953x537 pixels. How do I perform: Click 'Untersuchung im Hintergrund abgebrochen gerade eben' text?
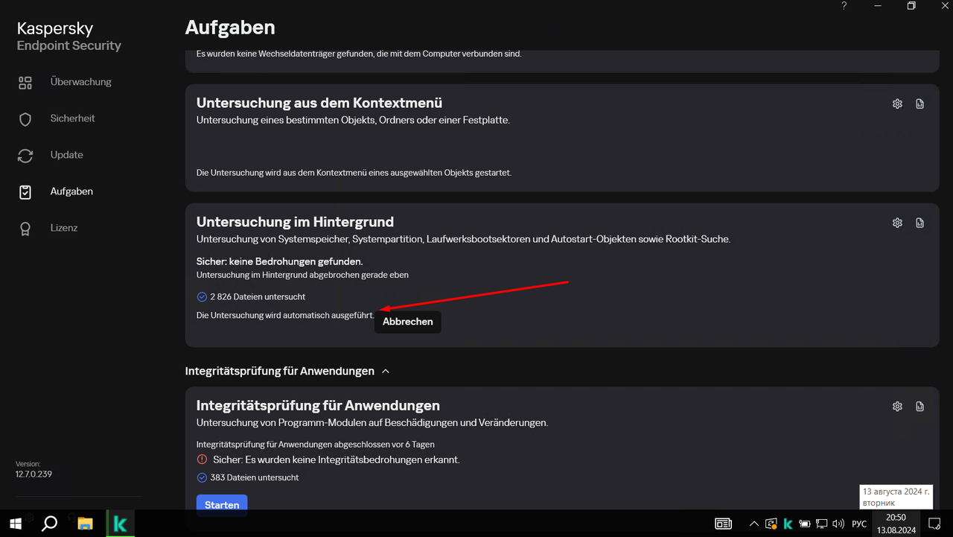tap(302, 275)
